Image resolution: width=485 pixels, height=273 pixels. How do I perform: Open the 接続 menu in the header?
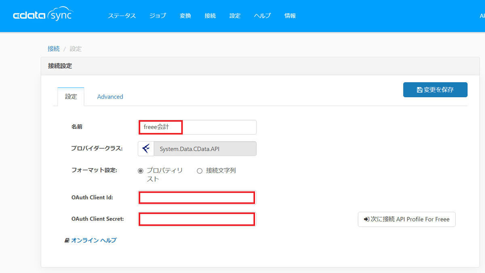(x=210, y=16)
